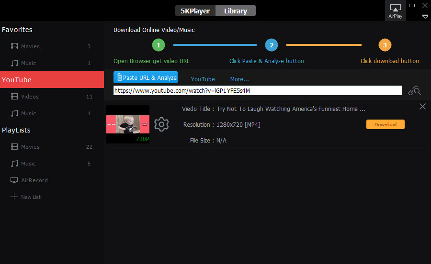Click the dropdown menu arrow below close button
The width and height of the screenshot is (431, 264).
click(x=425, y=16)
